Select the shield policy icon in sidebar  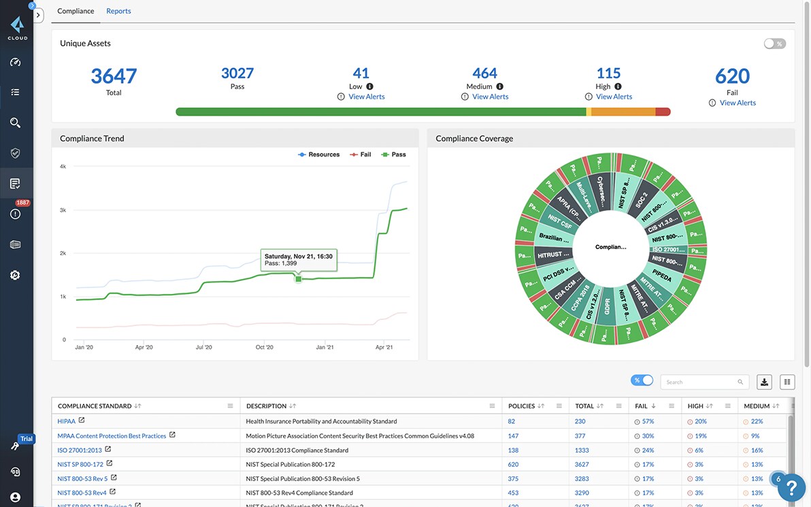point(16,152)
